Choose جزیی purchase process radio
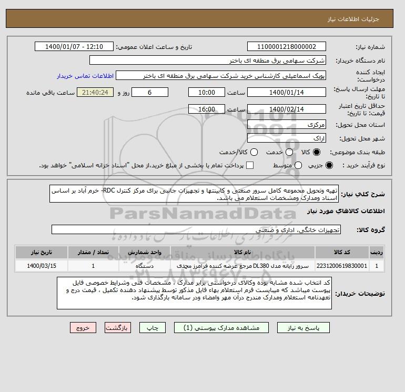Image resolution: width=405 pixels, height=392 pixels. tap(329, 165)
